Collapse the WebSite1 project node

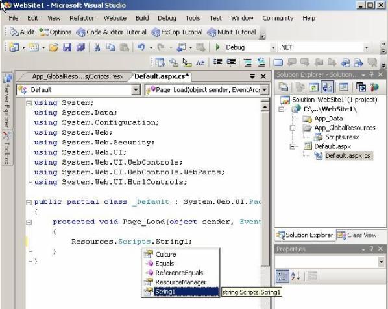[281, 109]
